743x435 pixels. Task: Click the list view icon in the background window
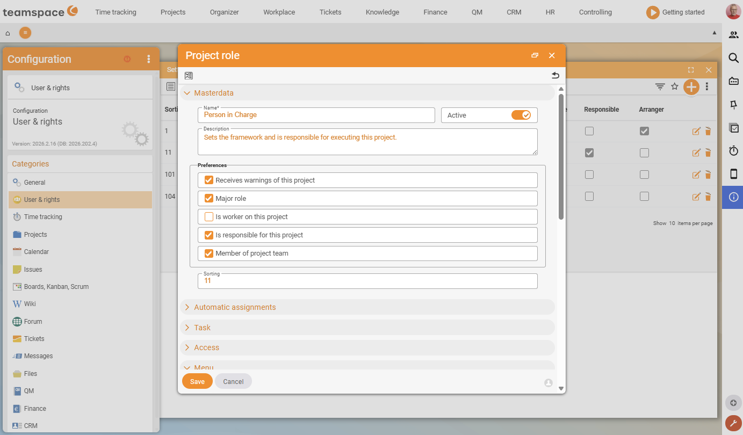171,86
